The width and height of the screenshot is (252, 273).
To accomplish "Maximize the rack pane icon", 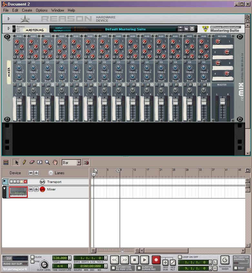I will click(x=247, y=21).
